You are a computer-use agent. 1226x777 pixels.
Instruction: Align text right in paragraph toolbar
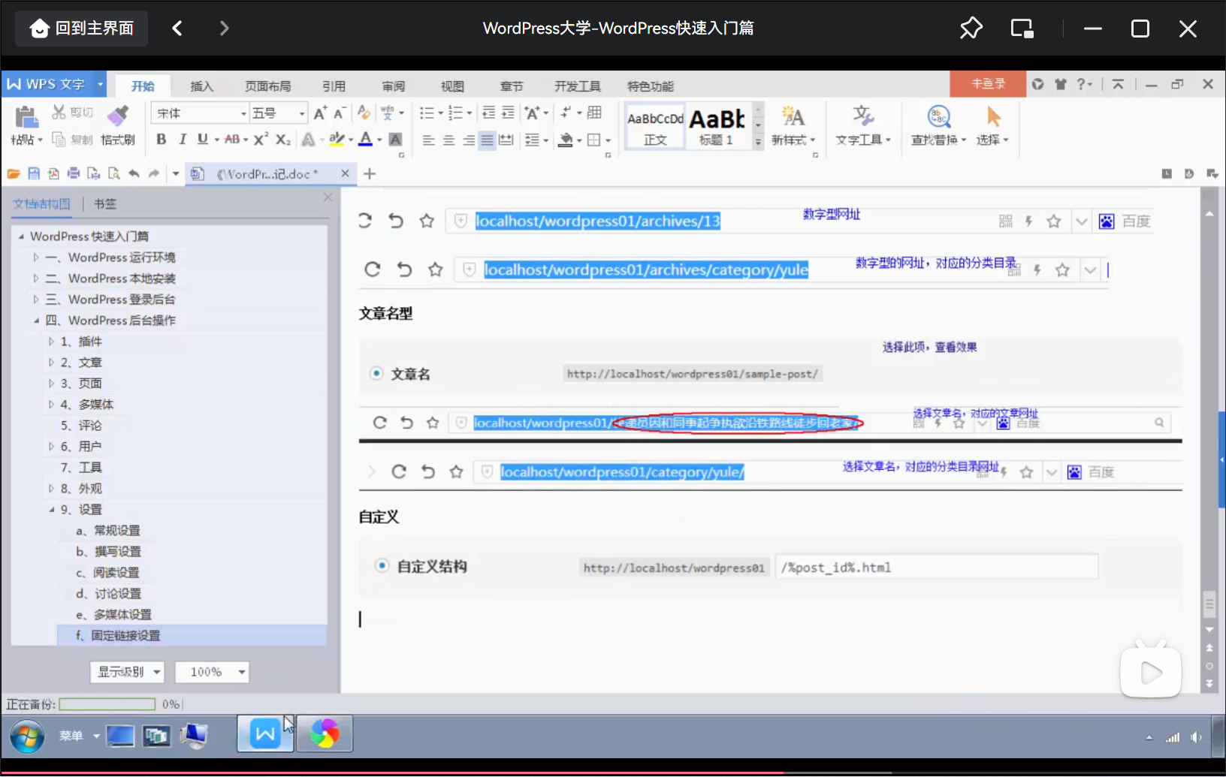click(x=468, y=140)
